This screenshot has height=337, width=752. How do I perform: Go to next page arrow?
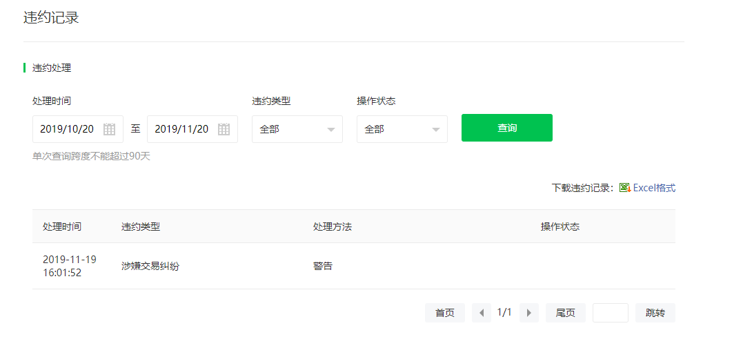[x=529, y=313]
